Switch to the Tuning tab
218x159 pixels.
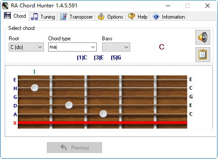(43, 16)
